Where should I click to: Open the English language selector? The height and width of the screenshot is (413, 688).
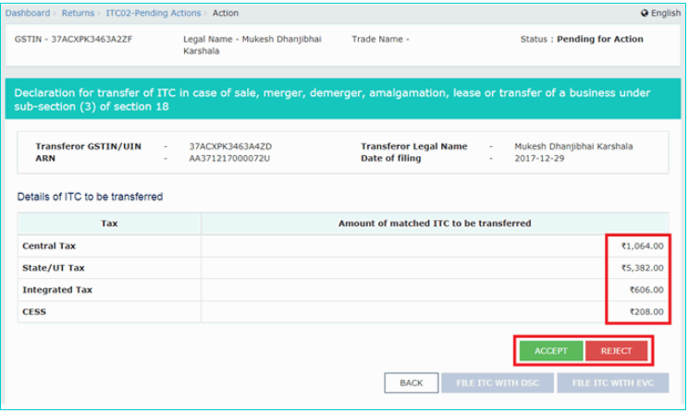coord(665,14)
